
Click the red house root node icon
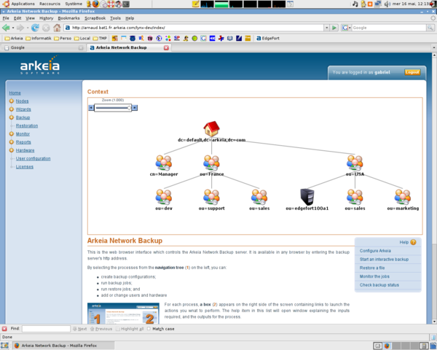pos(211,128)
